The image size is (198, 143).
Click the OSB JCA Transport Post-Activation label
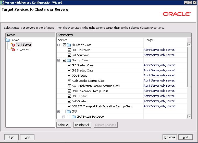pos(102,106)
